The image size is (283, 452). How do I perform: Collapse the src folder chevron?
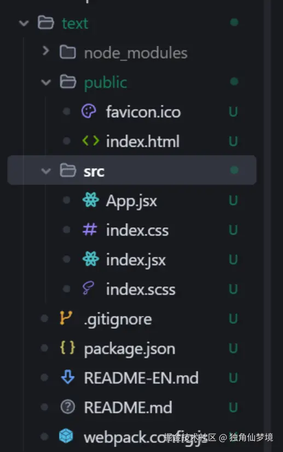(46, 171)
